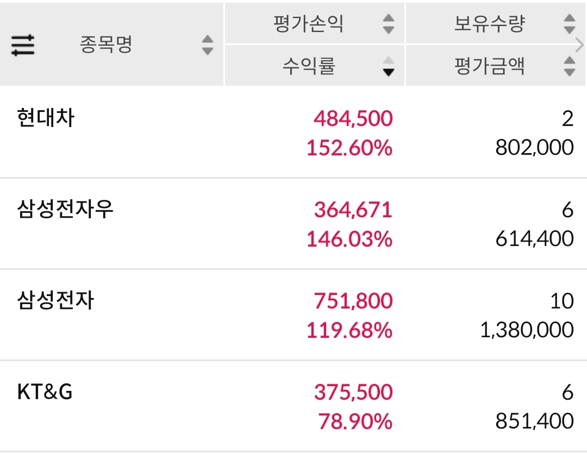Show more columns with right chevron
The image size is (587, 454).
pyautogui.click(x=579, y=45)
